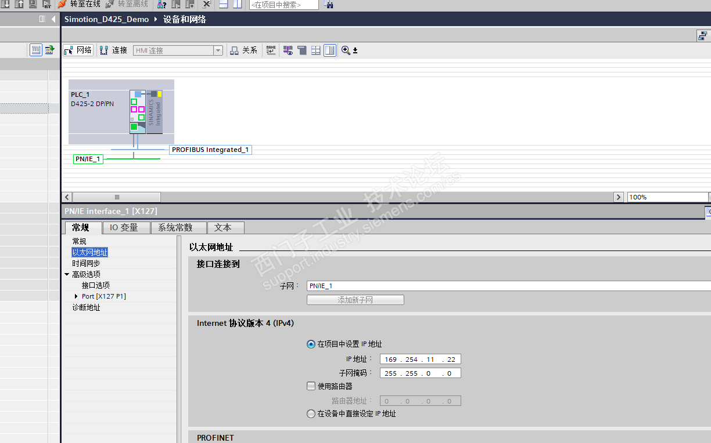
Task: Enable the 使用路由器 checkbox
Action: tap(311, 386)
